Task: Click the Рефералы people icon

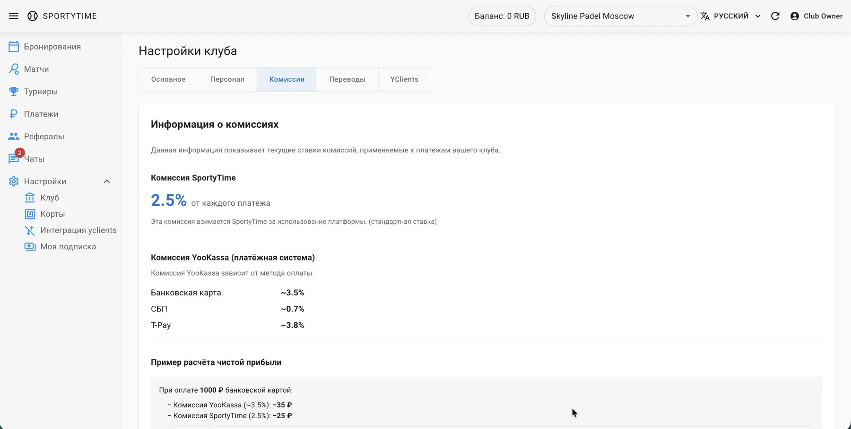Action: (14, 136)
